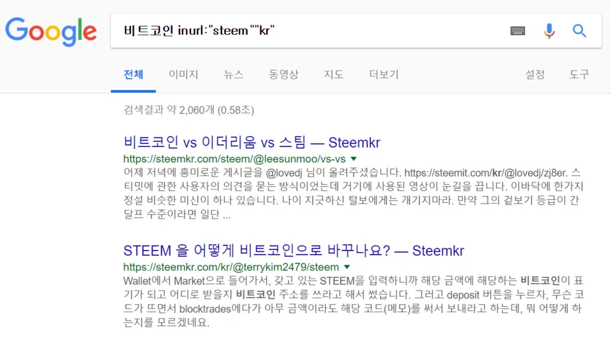Expand dropdown arrow beside terrykim2479 URL

(347, 267)
